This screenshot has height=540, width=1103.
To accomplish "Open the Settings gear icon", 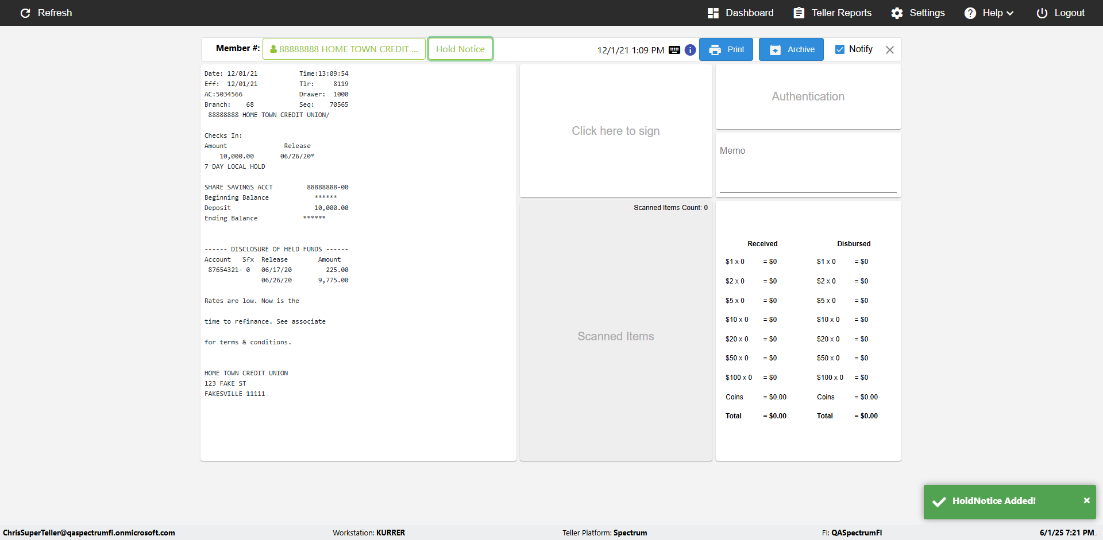I will point(897,13).
